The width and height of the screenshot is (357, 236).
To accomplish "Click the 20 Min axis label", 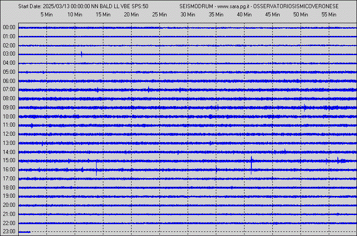I will coord(131,15).
